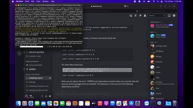Open View menu
The image size is (193, 108).
coord(38,1)
